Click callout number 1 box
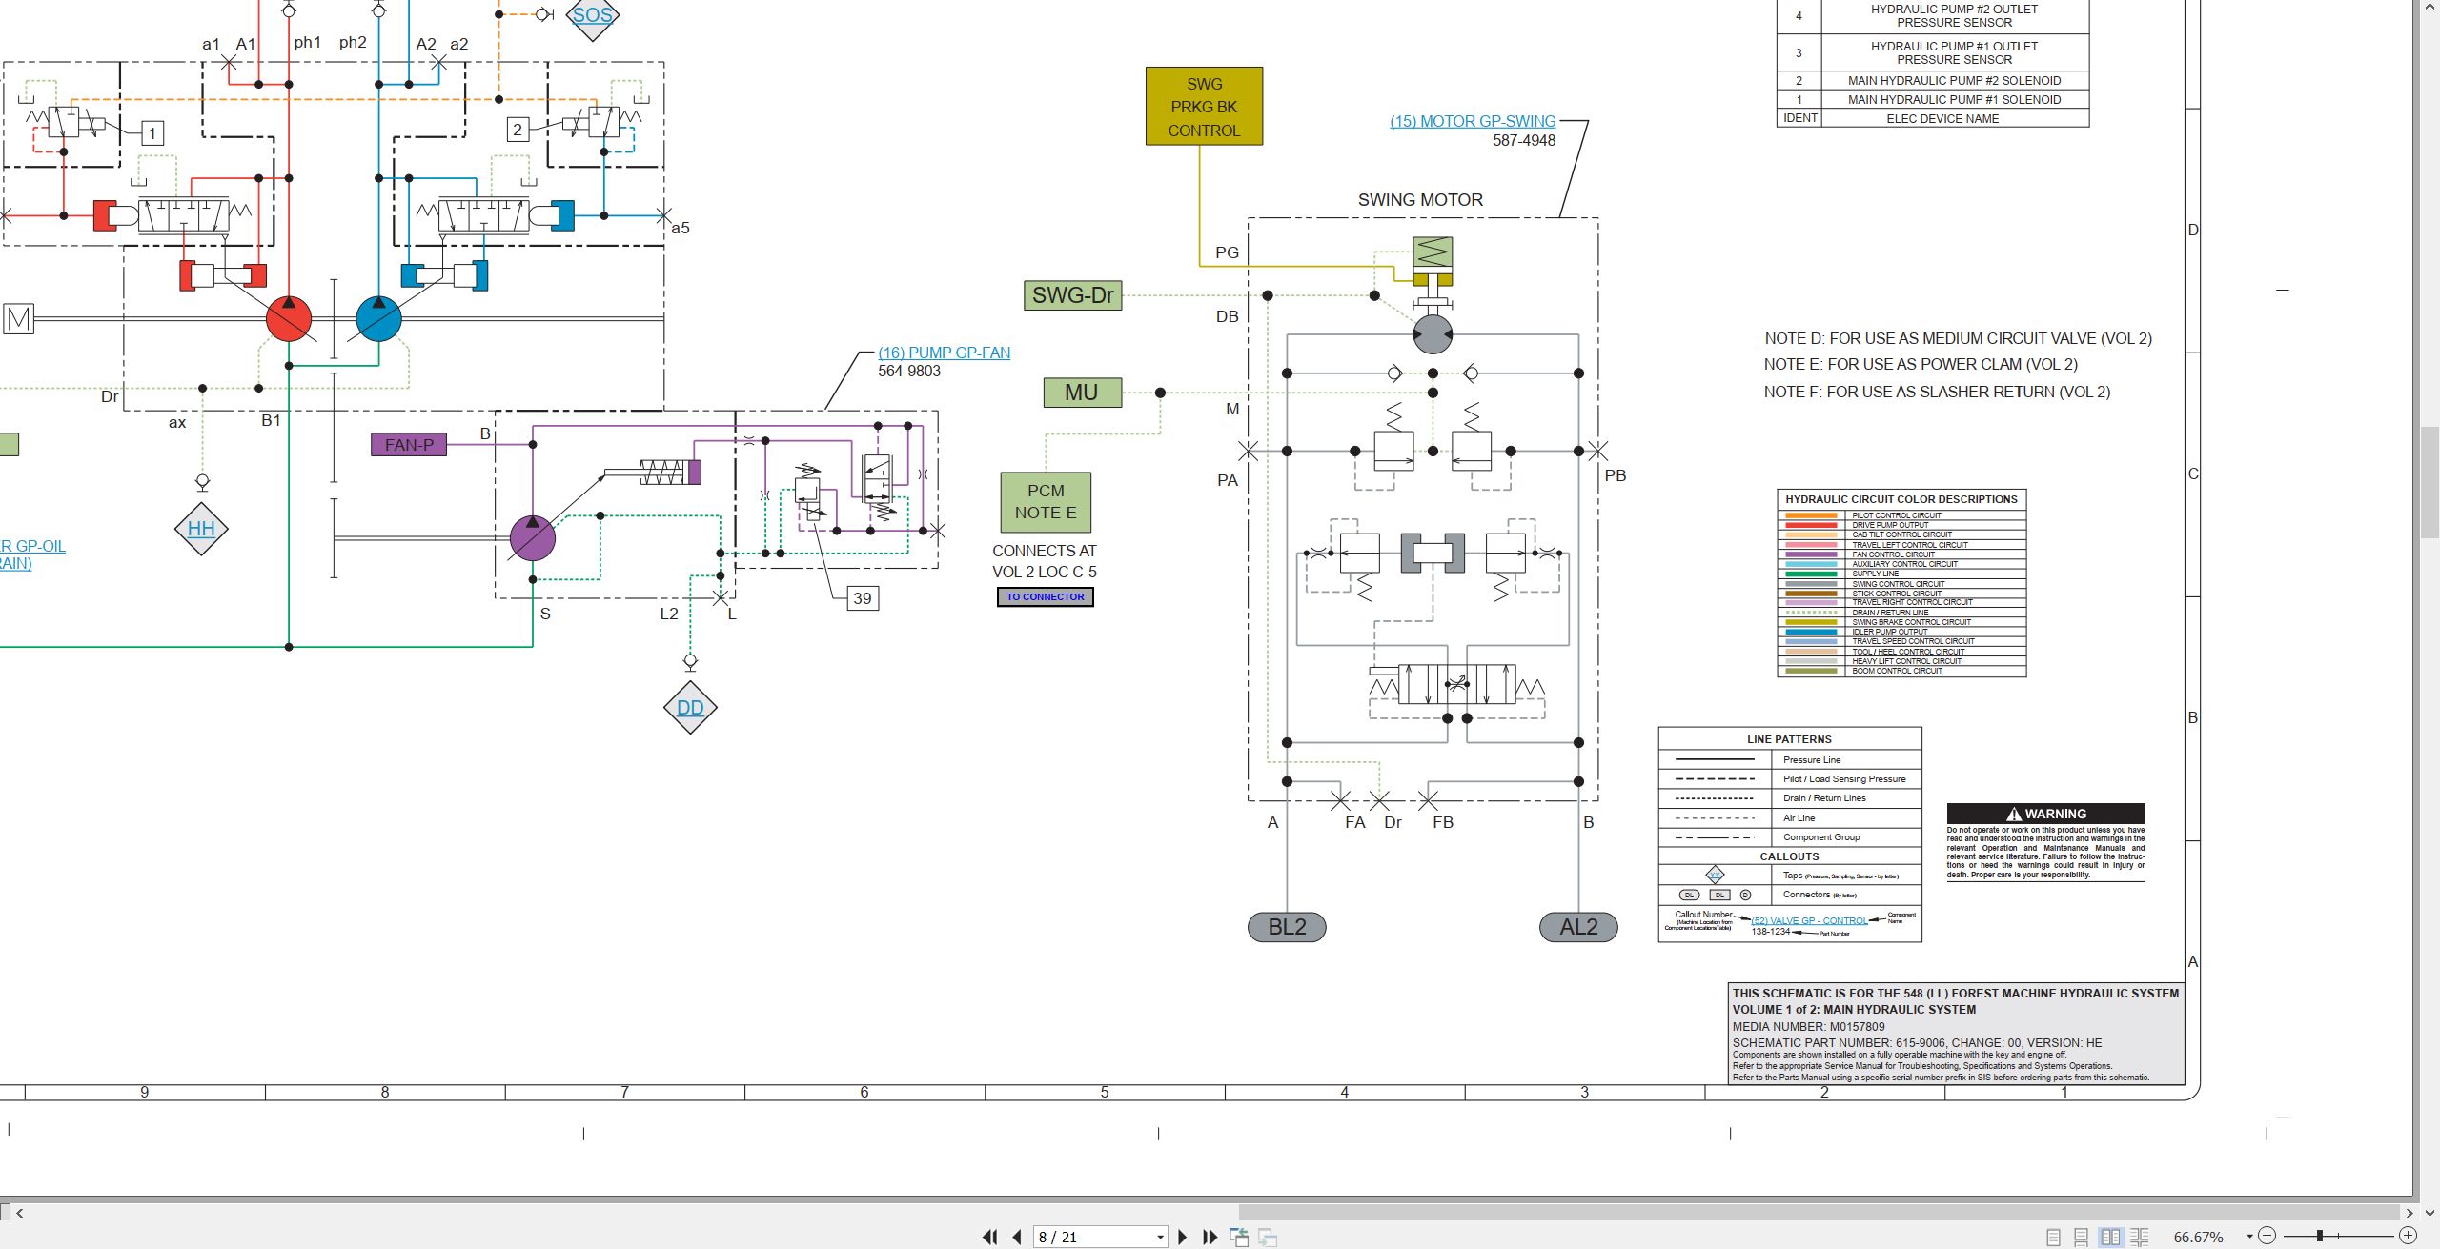2440x1249 pixels. click(x=152, y=133)
